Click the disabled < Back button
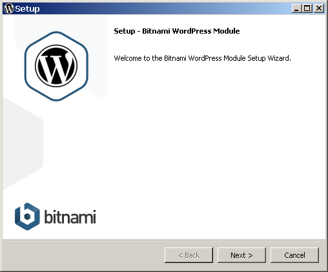This screenshot has height=272, width=328. [x=189, y=255]
